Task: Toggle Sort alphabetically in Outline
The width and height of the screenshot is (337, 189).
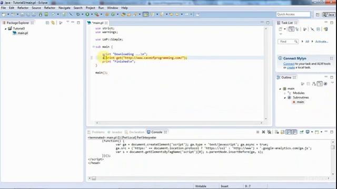Action: coord(314,84)
